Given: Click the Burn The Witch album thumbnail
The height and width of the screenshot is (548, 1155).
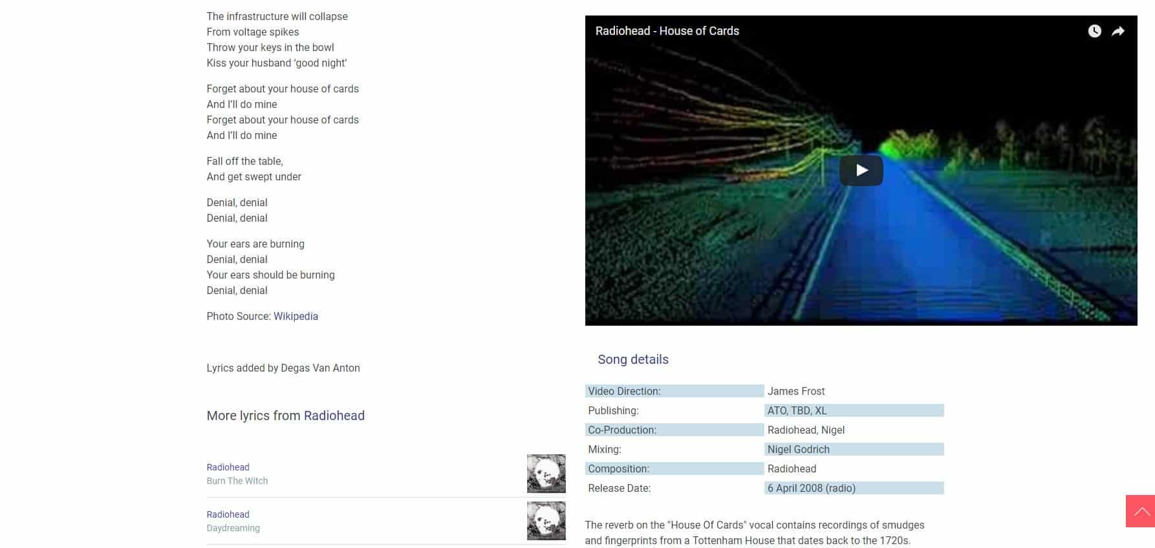Looking at the screenshot, I should [x=546, y=474].
